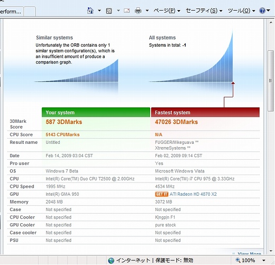Click the 'pure stock' GPU cooler text

(x=166, y=225)
